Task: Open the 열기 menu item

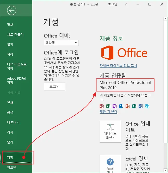Action: [x=10, y=45]
